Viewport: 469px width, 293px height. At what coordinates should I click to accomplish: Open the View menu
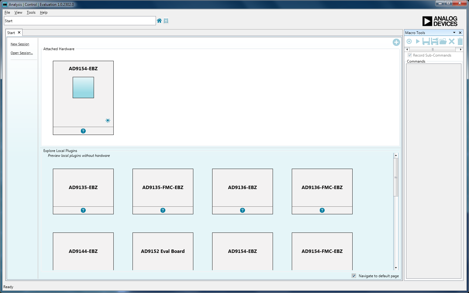tap(18, 12)
